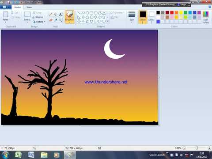
Task: Choose the Rectangle shape
Action: point(91,13)
